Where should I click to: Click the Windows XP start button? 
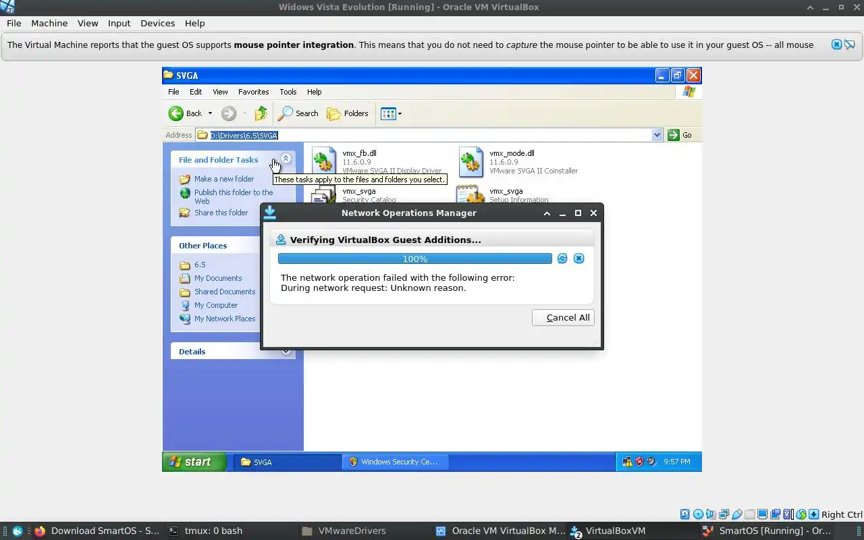[194, 462]
